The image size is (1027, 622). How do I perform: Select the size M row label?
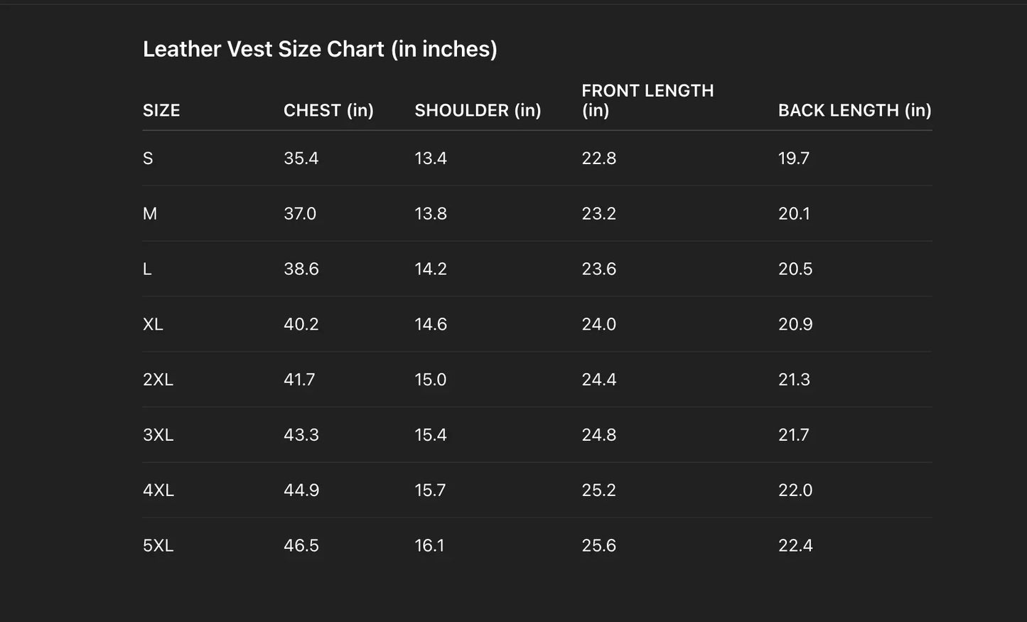click(150, 214)
